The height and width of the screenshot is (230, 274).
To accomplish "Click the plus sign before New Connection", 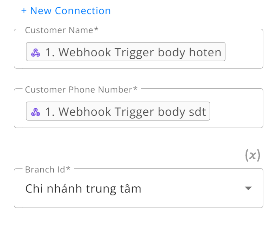I will coord(24,11).
